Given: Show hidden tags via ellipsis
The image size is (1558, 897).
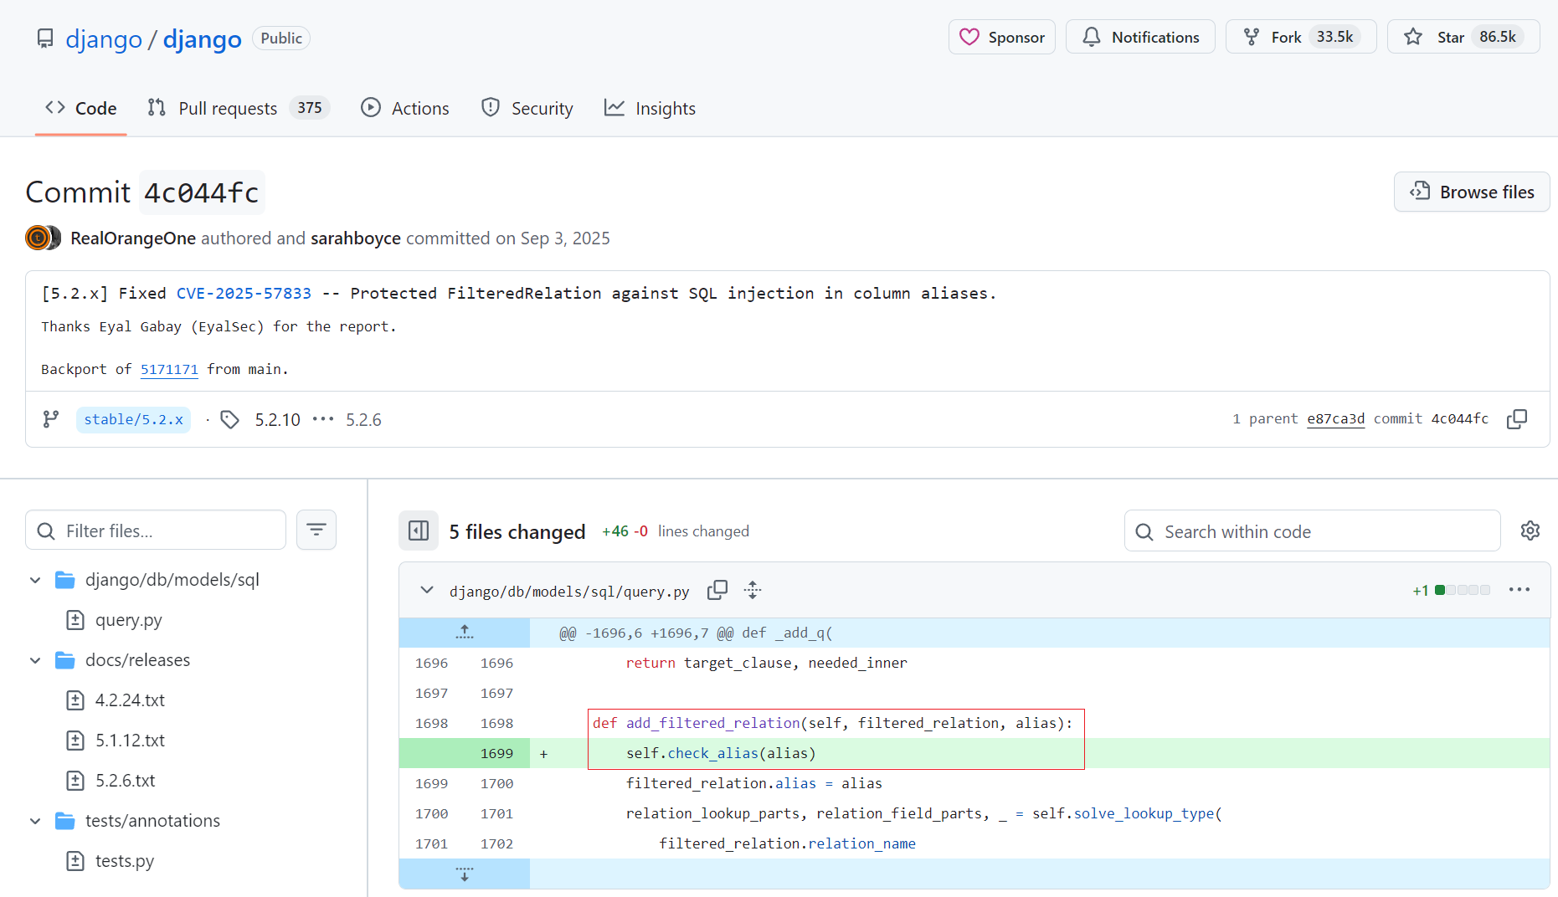Looking at the screenshot, I should point(323,419).
